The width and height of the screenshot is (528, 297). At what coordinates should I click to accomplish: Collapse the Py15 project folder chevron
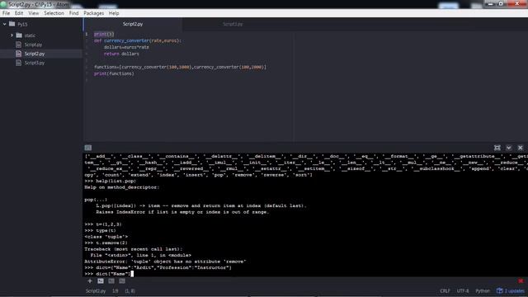point(5,24)
